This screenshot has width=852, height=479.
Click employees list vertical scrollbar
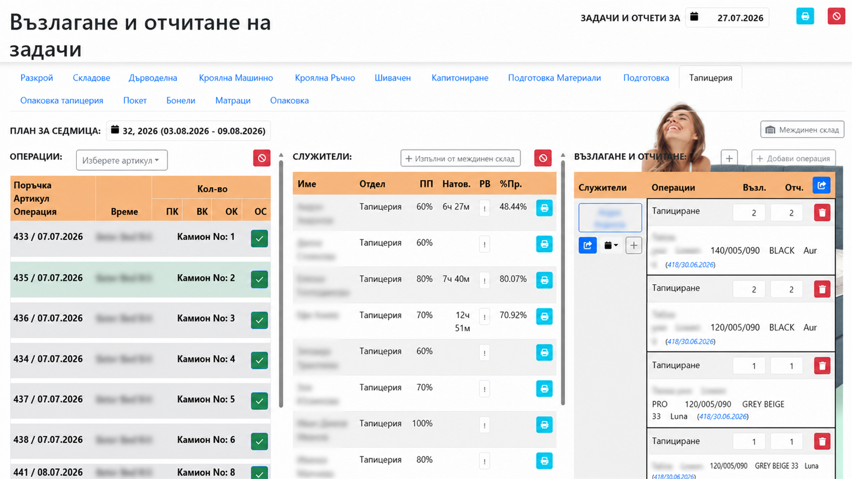pyautogui.click(x=563, y=282)
